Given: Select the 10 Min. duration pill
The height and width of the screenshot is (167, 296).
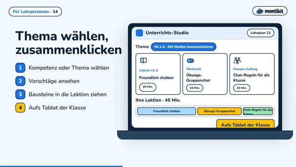Looking at the screenshot, I should coord(241,88).
